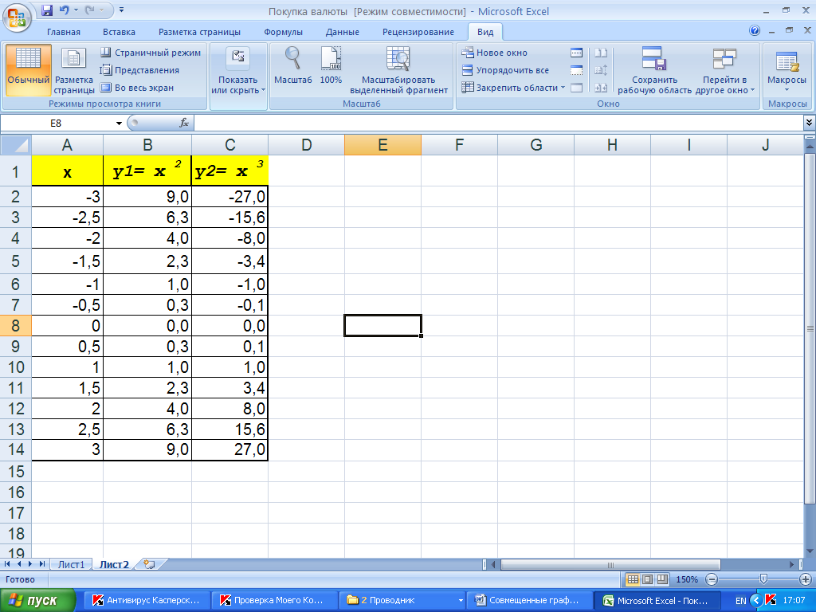Click the Windows пуск start button

[x=37, y=601]
